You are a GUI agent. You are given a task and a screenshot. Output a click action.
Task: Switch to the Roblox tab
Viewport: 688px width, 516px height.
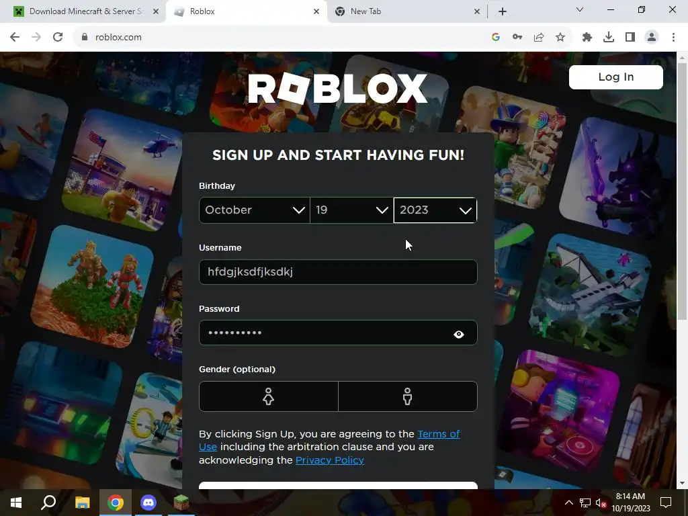pyautogui.click(x=247, y=11)
